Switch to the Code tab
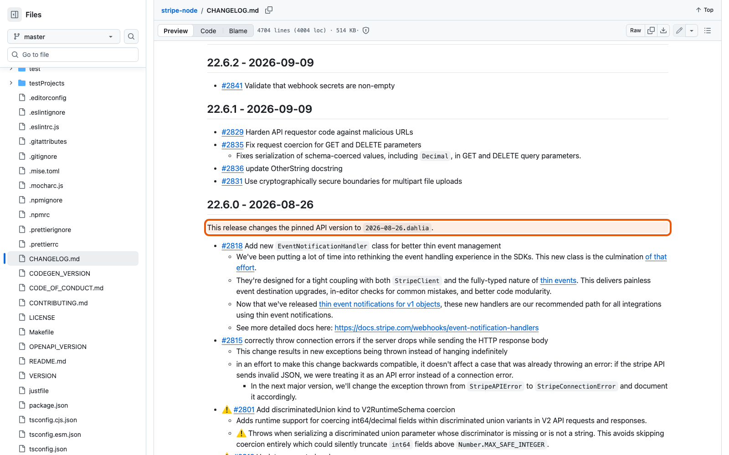729x455 pixels. [x=208, y=30]
